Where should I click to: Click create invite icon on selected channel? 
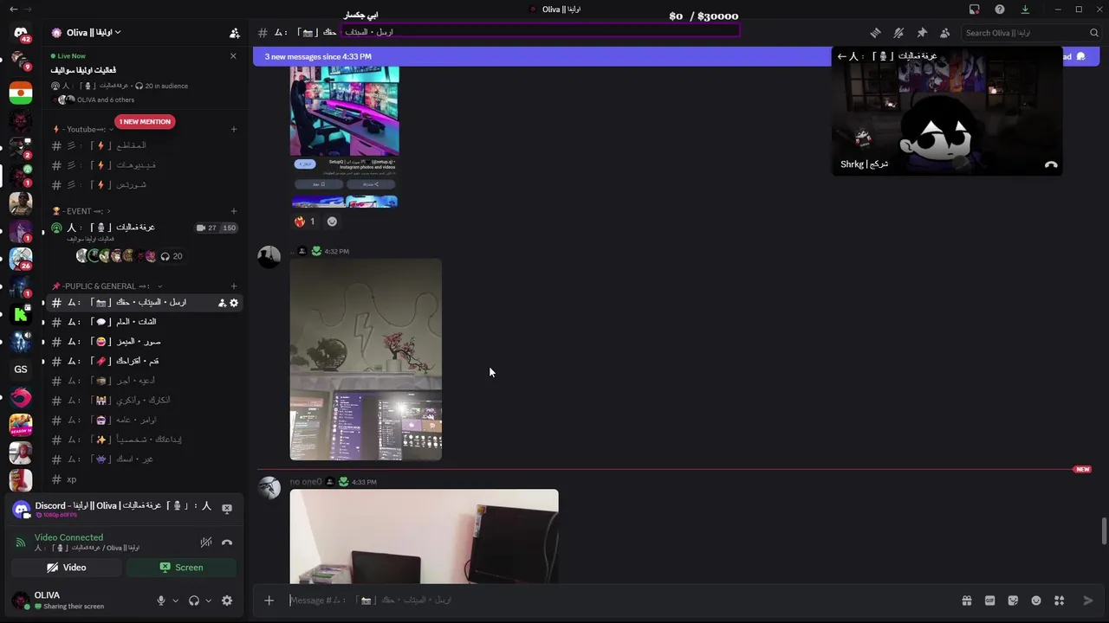point(222,303)
